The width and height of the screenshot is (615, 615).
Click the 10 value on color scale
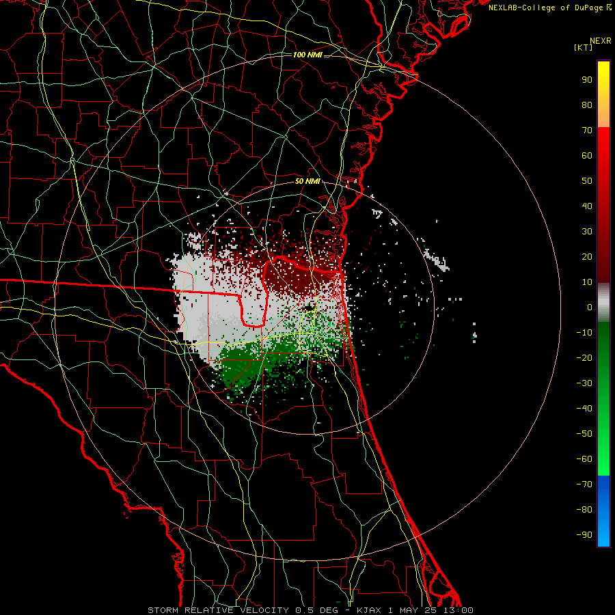[x=587, y=282]
